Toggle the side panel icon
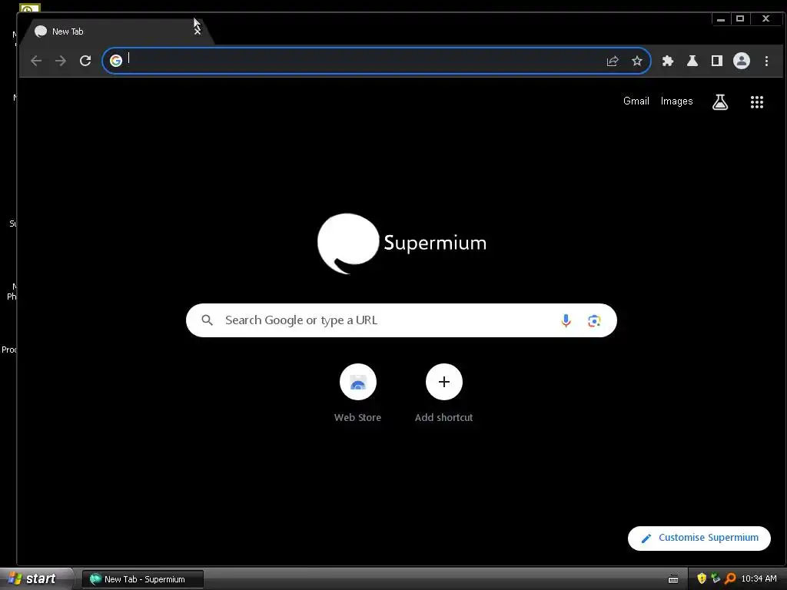Screen dimensions: 787x590 [717, 61]
